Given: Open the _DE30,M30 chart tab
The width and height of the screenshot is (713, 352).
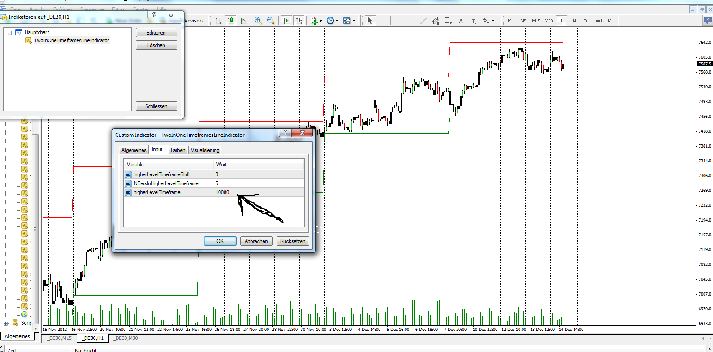Looking at the screenshot, I should click(126, 338).
